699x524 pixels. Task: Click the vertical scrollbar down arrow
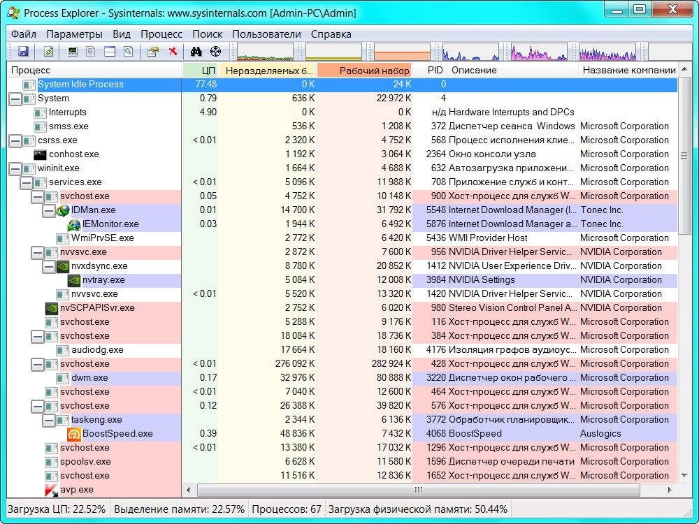click(x=684, y=476)
